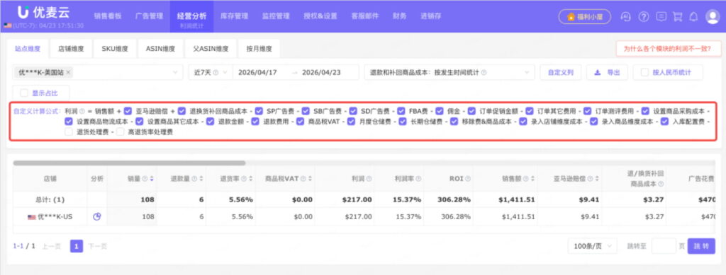Sort by 商品税VAT column arrows
This screenshot has width=726, height=275.
click(311, 179)
